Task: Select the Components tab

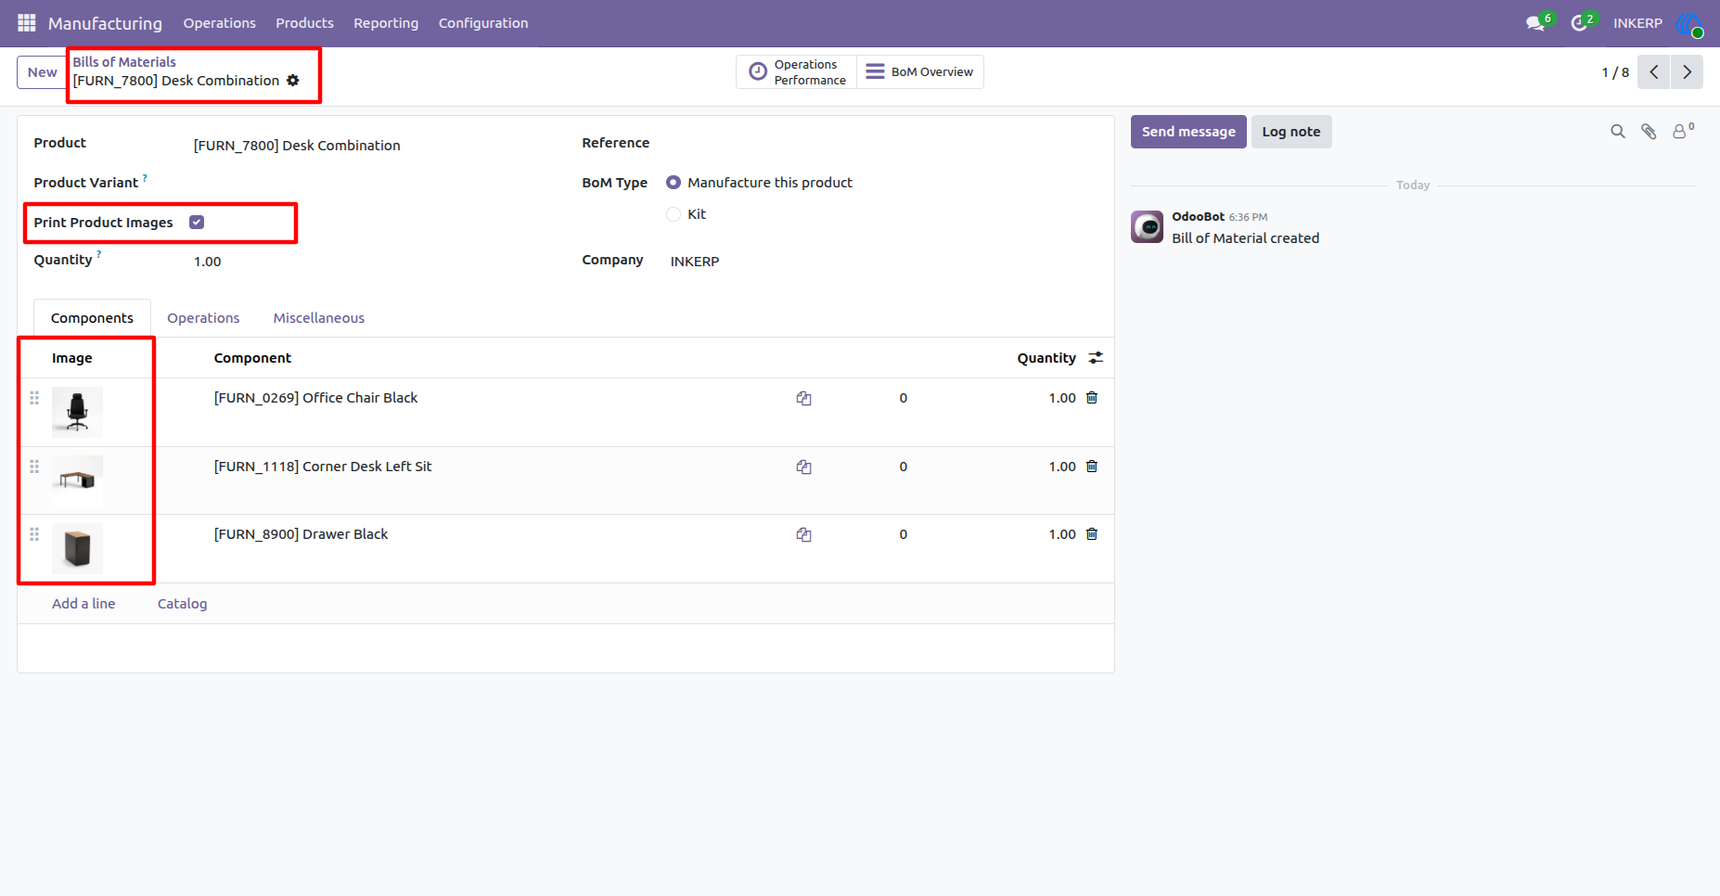Action: click(x=92, y=318)
